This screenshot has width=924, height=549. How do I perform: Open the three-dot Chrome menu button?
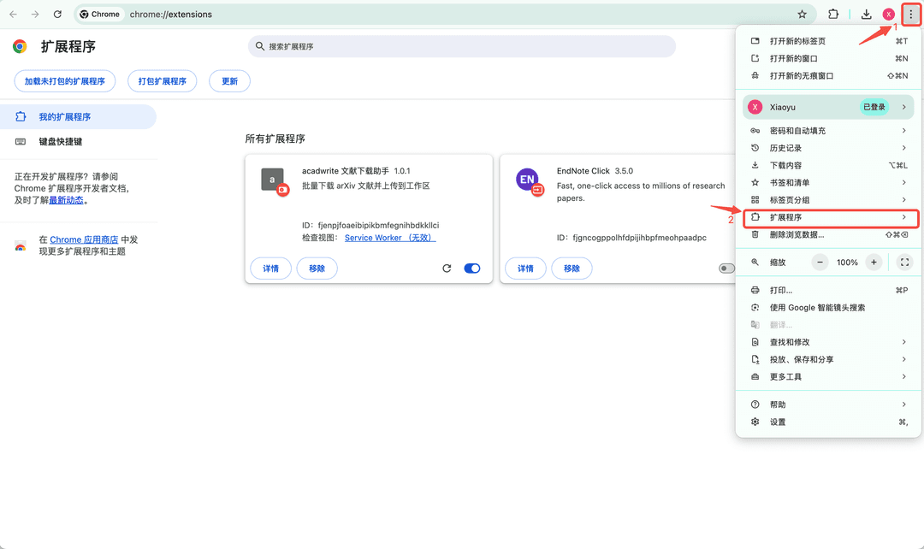pos(910,15)
